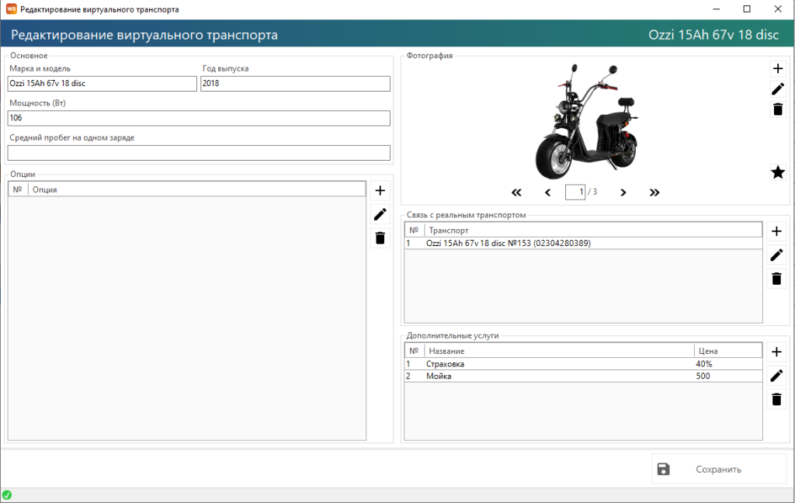Mark photo as main with star icon
Image resolution: width=795 pixels, height=503 pixels.
[777, 172]
